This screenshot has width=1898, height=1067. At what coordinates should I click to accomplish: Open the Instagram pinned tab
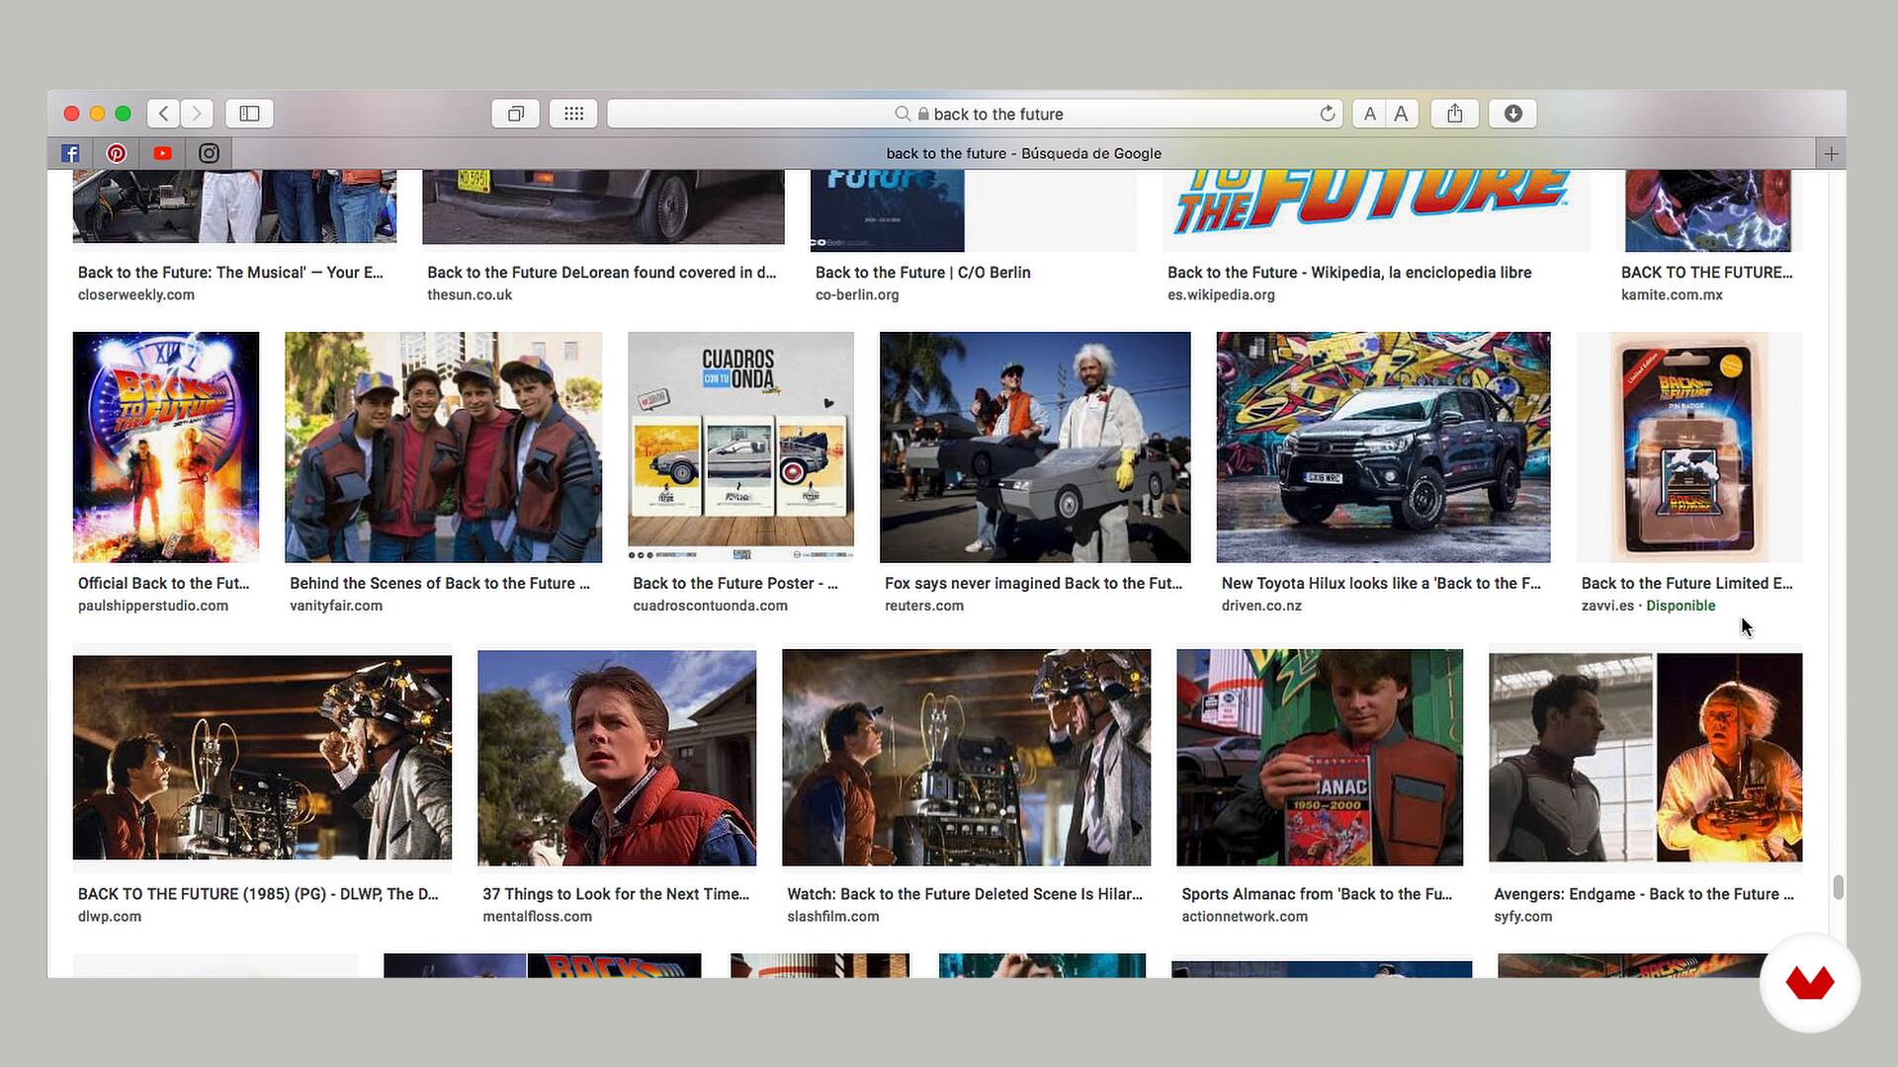(209, 153)
